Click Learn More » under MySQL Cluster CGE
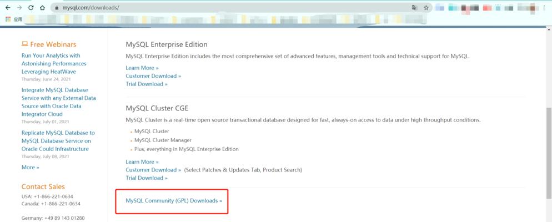552x222 pixels. point(142,162)
